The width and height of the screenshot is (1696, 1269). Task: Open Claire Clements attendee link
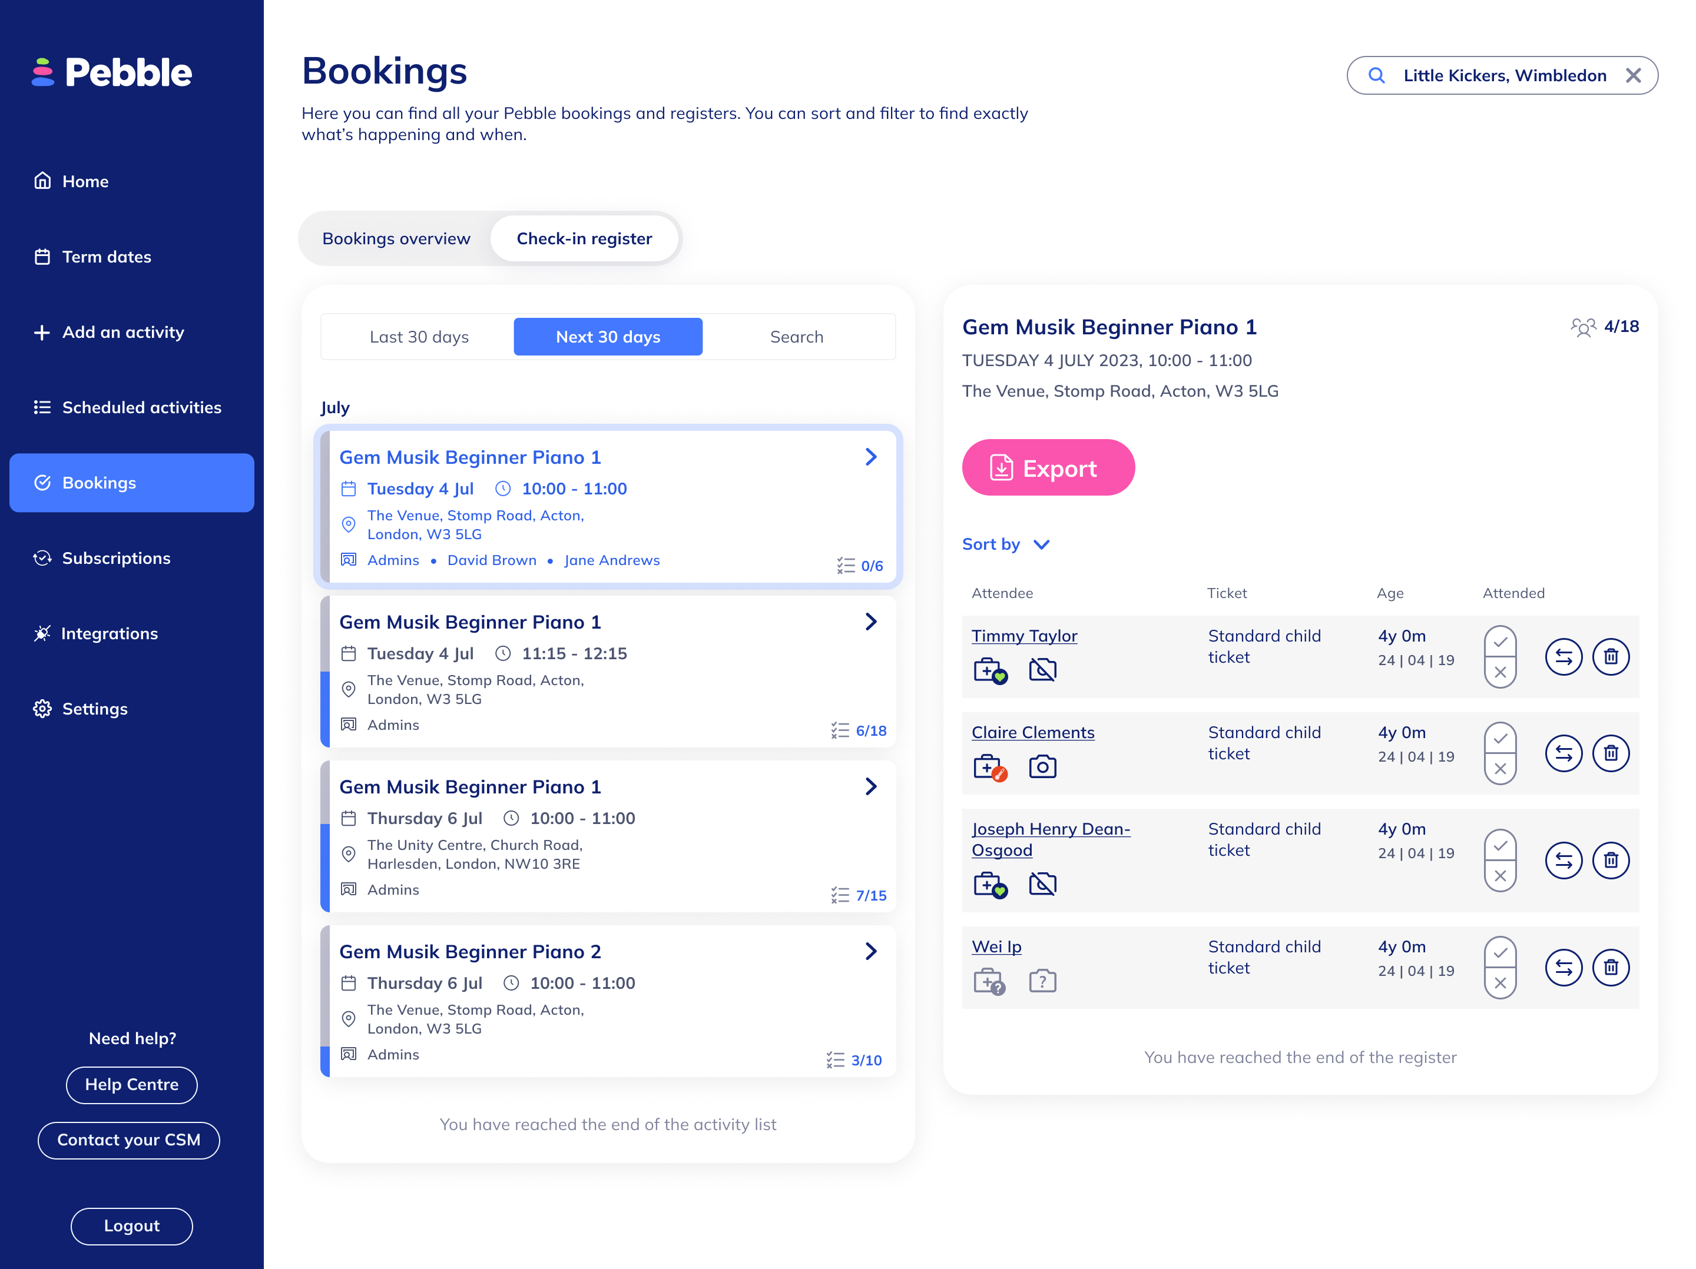(x=1032, y=732)
